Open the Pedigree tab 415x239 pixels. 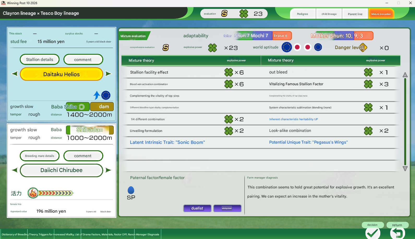click(x=303, y=14)
